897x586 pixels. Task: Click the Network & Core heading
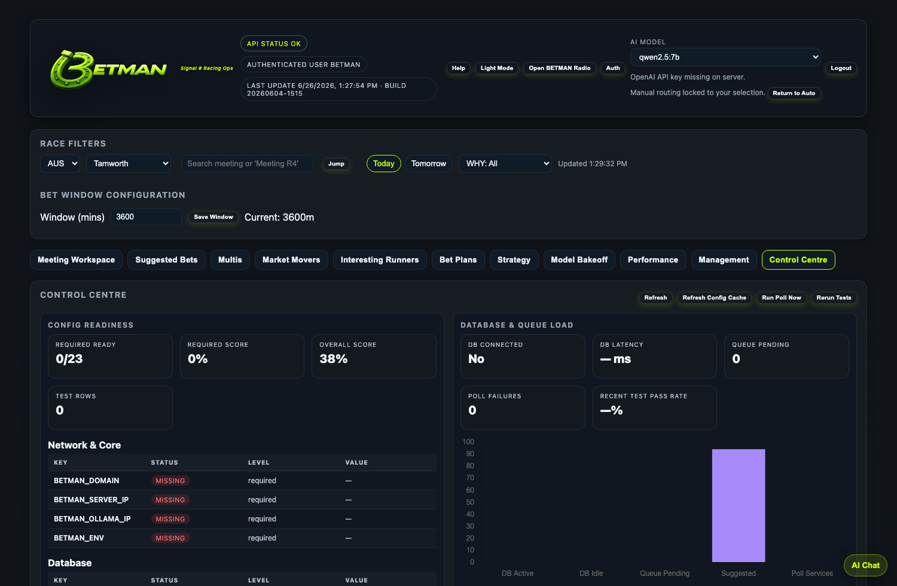[84, 445]
